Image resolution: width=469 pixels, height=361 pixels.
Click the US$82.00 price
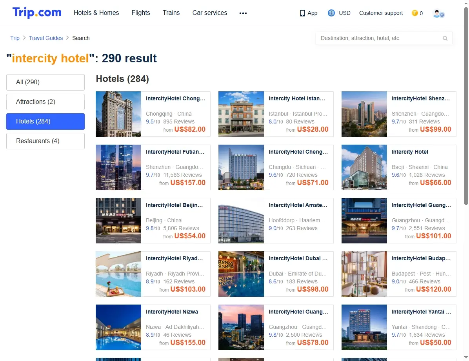[190, 129]
